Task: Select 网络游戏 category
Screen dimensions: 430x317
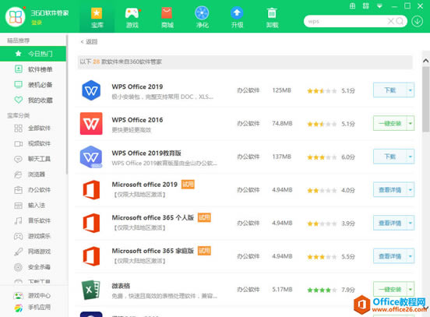Action: click(33, 252)
